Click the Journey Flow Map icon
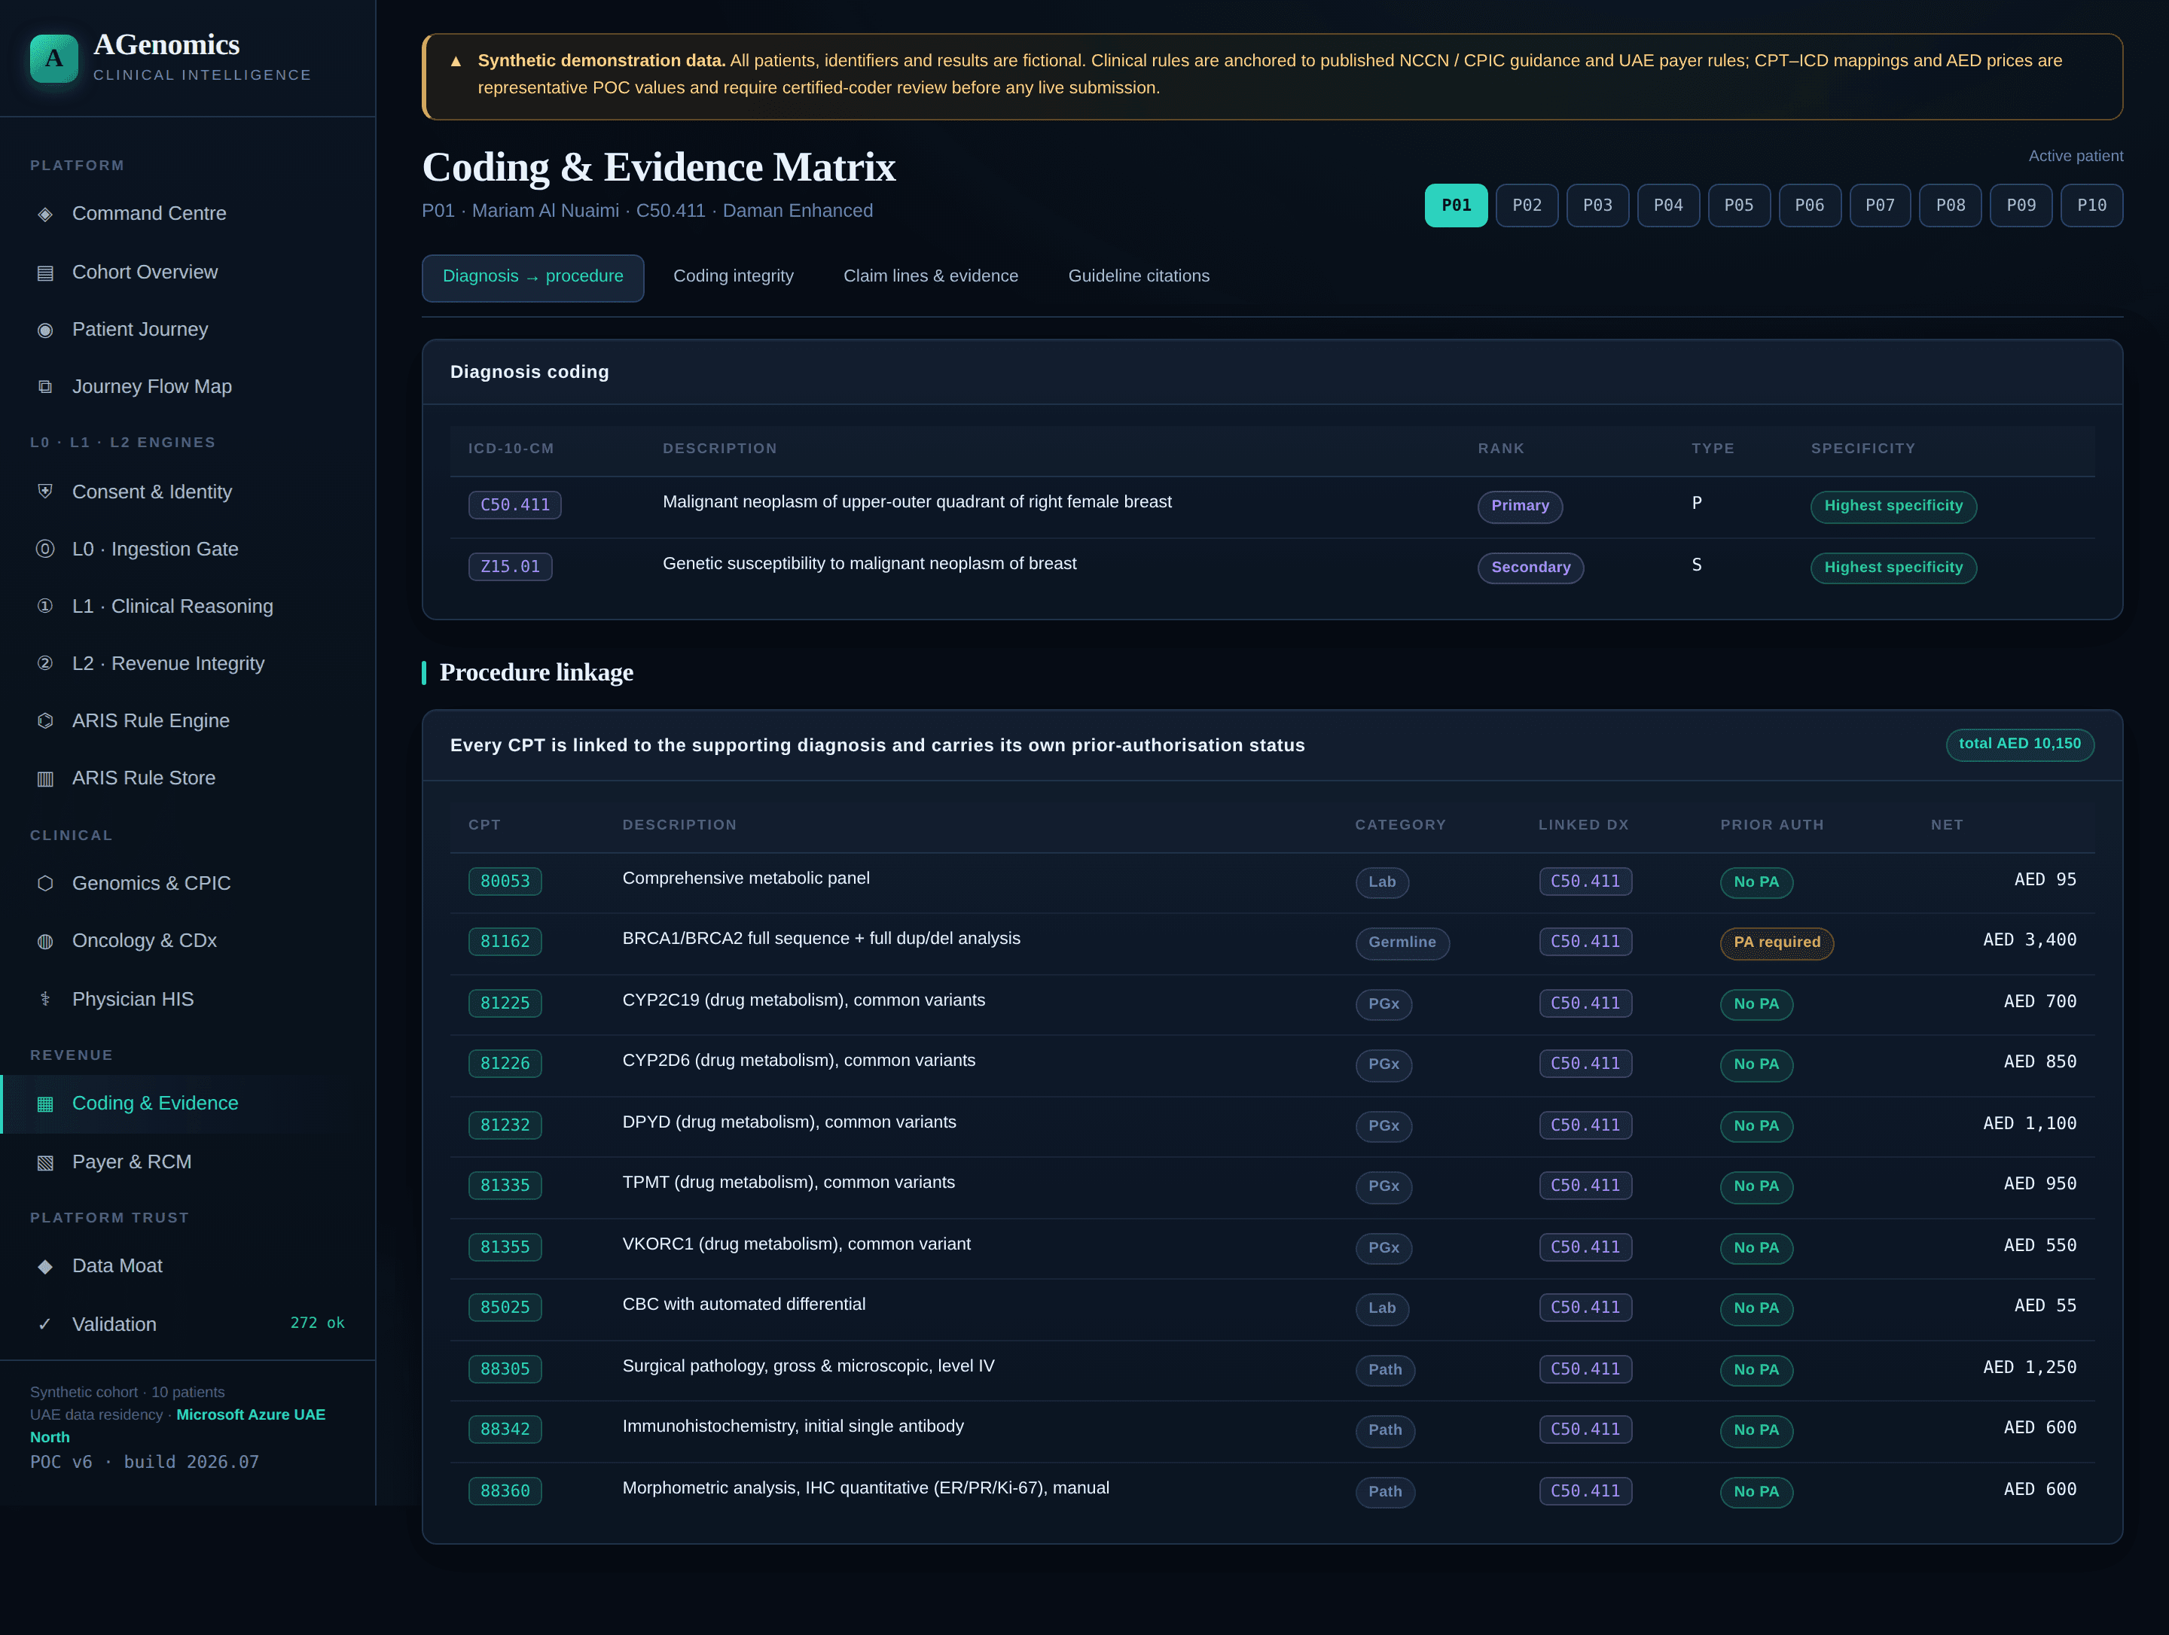 point(45,386)
